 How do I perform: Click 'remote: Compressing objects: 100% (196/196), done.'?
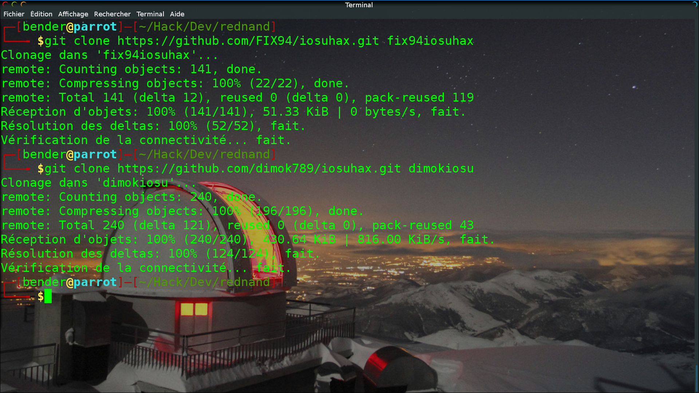(182, 211)
